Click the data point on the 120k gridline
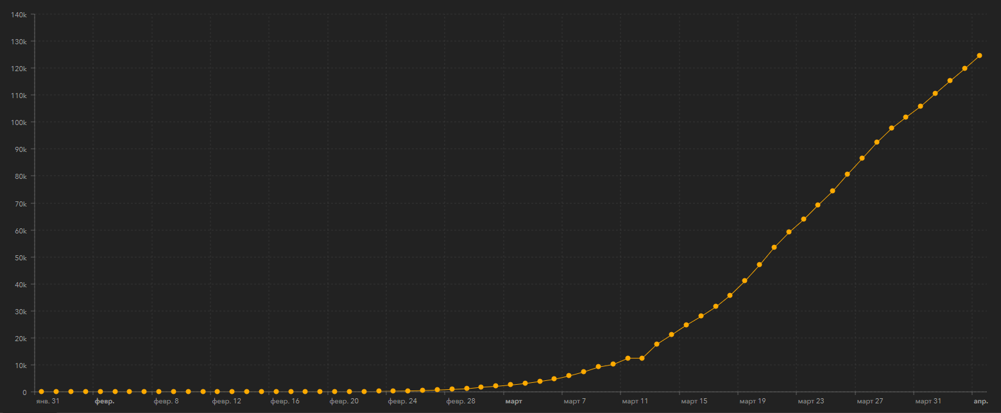The image size is (1001, 413). click(x=964, y=69)
